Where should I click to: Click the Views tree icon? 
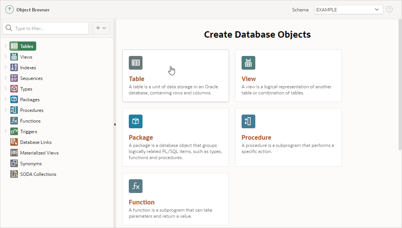click(14, 57)
